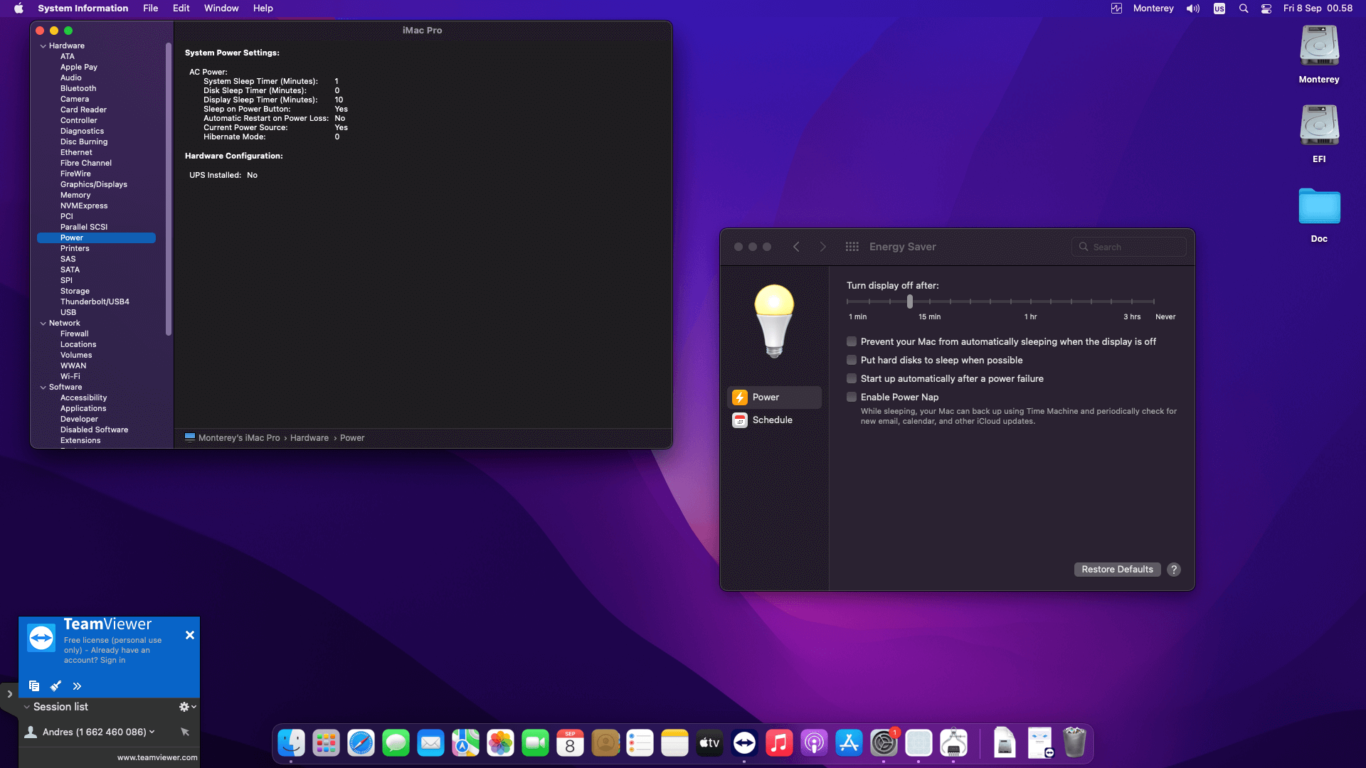Open App Store in Dock
Screen dimensions: 1366x768
(849, 743)
